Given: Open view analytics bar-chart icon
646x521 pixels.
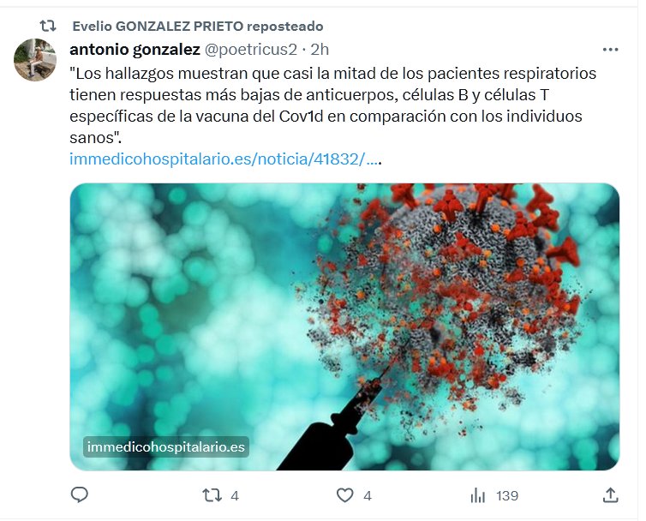Looking at the screenshot, I should (x=477, y=495).
